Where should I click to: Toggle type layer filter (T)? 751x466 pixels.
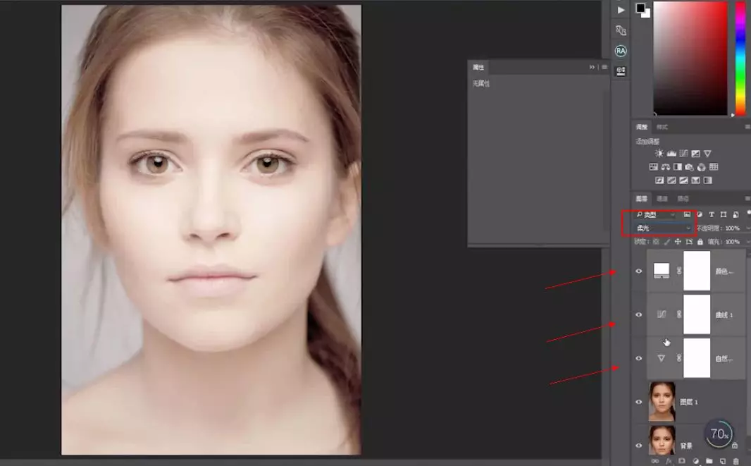(x=712, y=214)
